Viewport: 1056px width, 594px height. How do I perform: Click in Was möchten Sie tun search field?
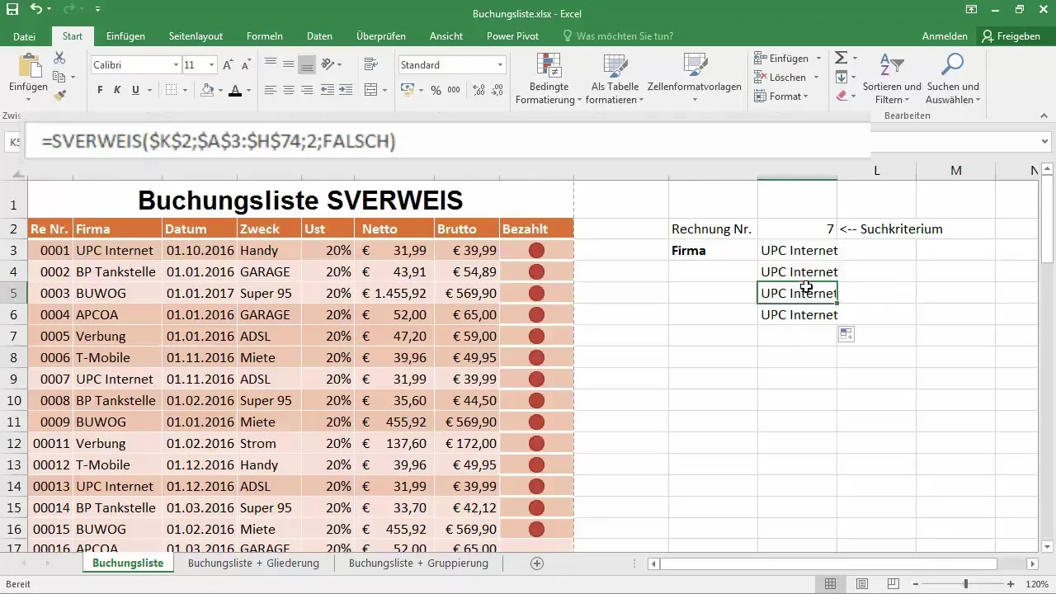(x=625, y=36)
